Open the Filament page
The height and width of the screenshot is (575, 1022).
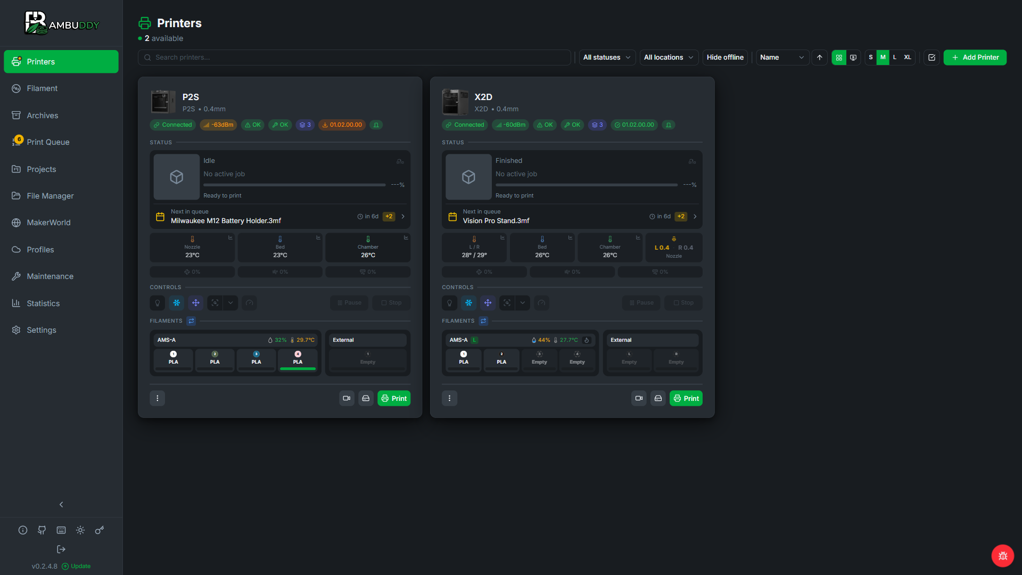[x=61, y=88]
